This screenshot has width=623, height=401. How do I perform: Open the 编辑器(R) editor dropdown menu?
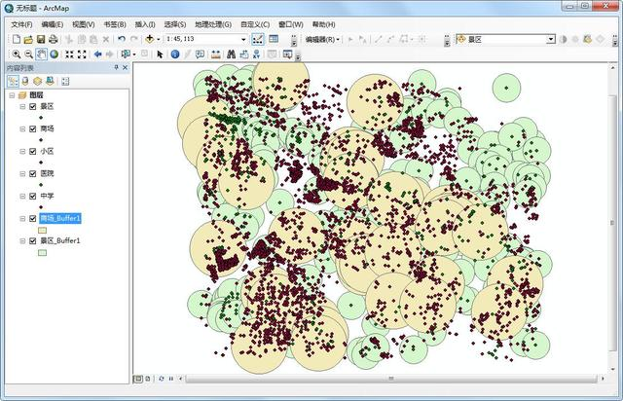322,39
